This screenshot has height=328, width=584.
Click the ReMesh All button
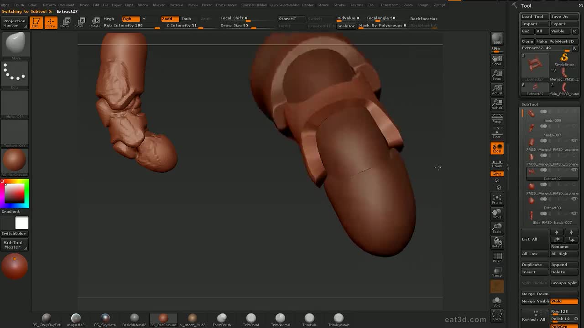tap(534, 316)
